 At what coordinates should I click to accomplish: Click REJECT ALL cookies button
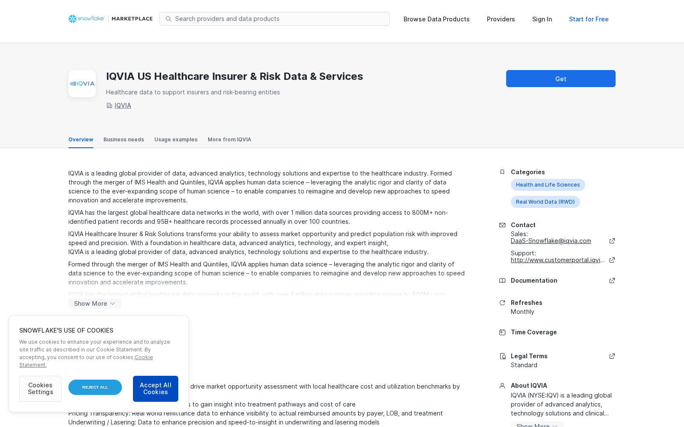click(x=95, y=387)
